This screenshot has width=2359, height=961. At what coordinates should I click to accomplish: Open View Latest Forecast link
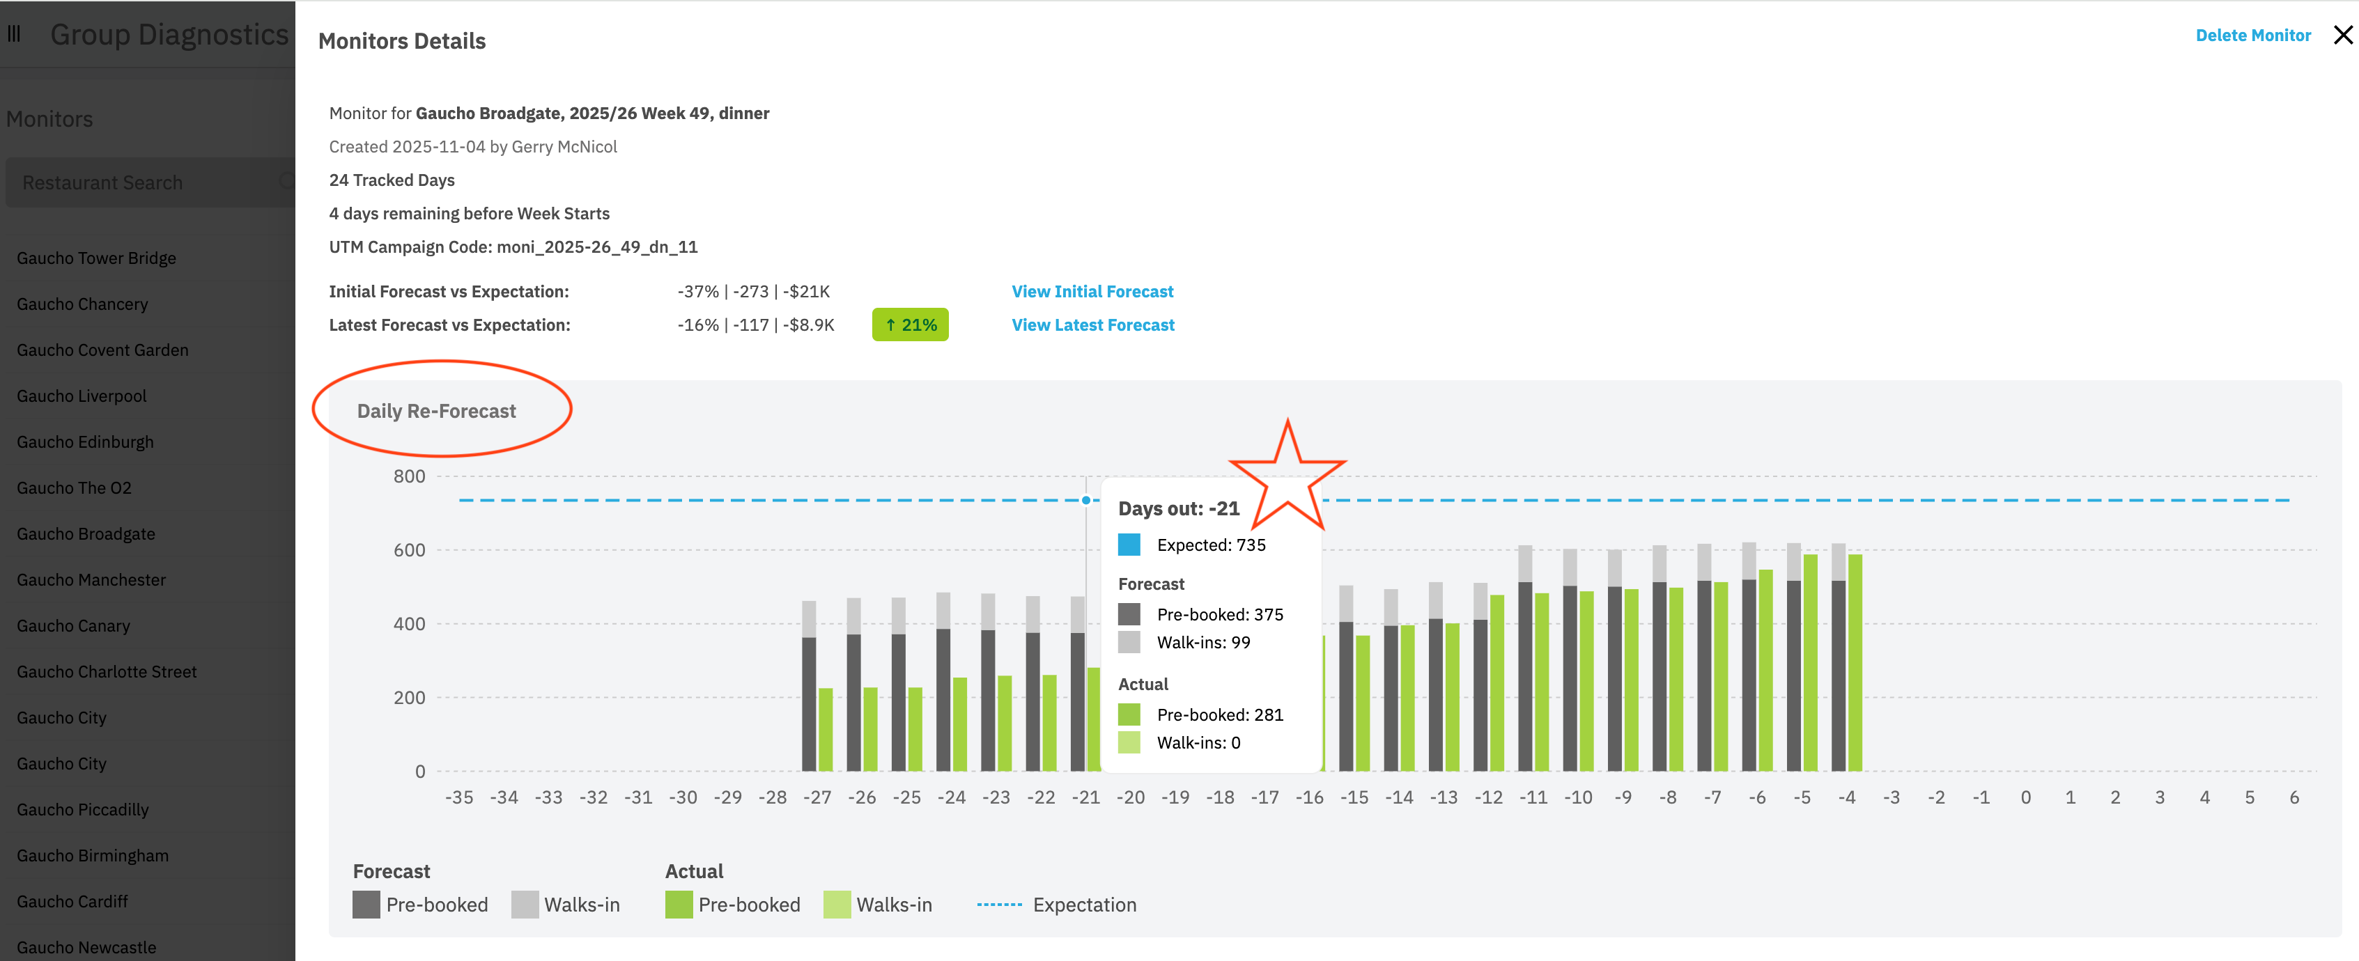click(x=1092, y=325)
